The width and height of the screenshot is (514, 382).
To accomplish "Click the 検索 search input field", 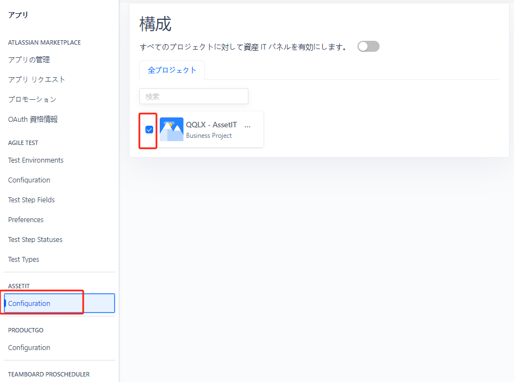I will tap(193, 96).
